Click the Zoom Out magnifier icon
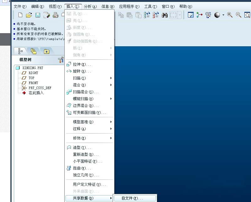Screen dimensions: 251x202 238,15
